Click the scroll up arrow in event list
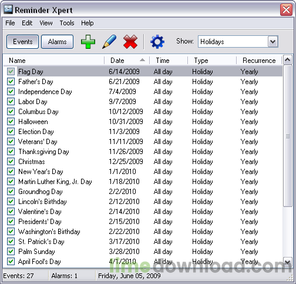 tap(287, 60)
